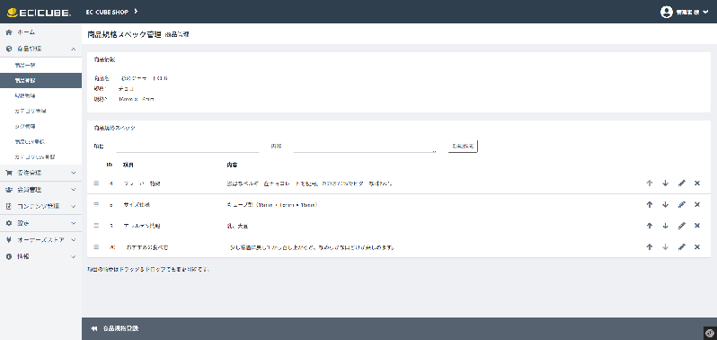The width and height of the screenshot is (717, 340).
Task: Click the gear icon beside 設定
Action: click(9, 223)
